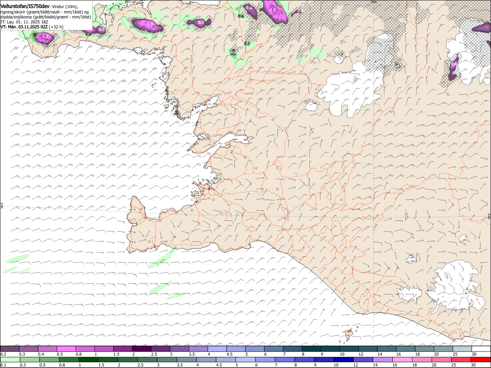This screenshot has height=368, width=491.
Task: Click the '0.3' label in the lower legend row
Action: [x=23, y=365]
